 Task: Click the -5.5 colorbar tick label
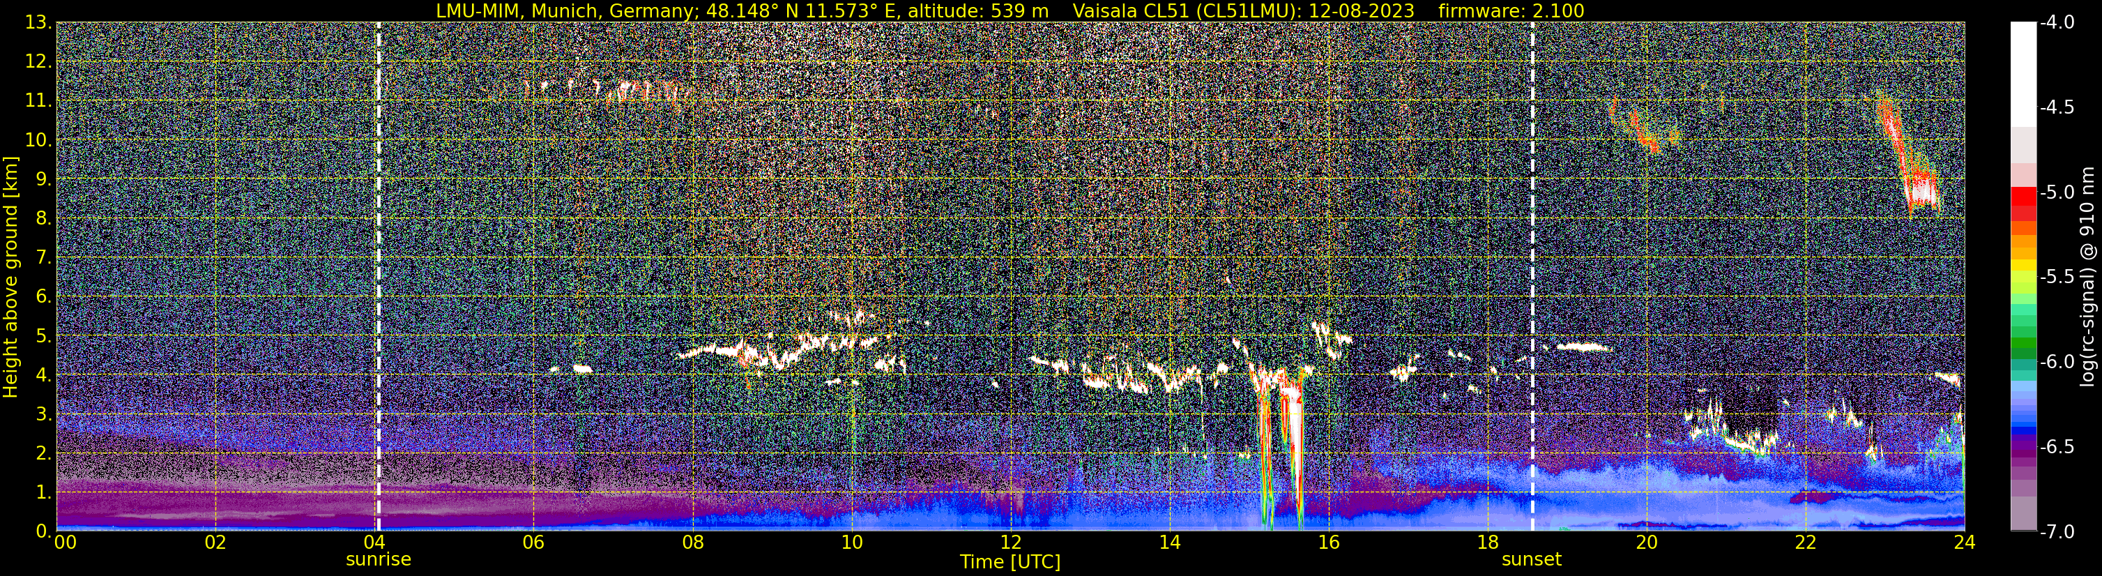(x=2057, y=278)
